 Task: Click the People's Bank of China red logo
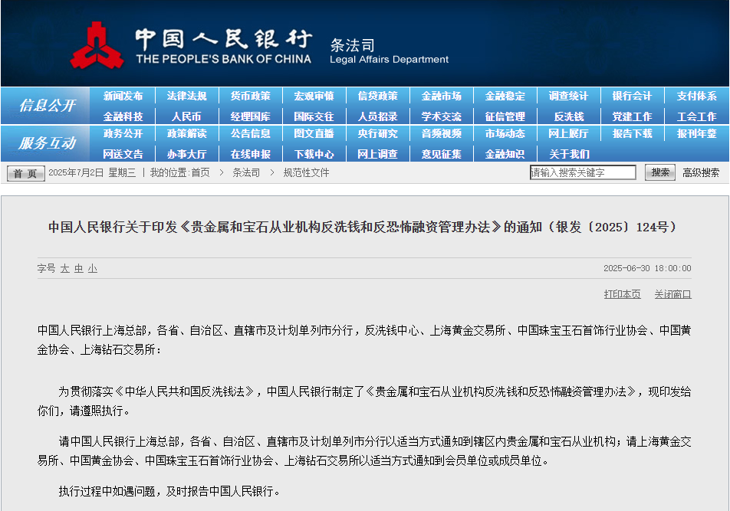click(97, 45)
